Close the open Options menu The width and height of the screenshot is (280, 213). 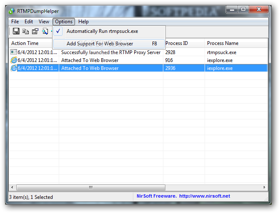(x=64, y=22)
